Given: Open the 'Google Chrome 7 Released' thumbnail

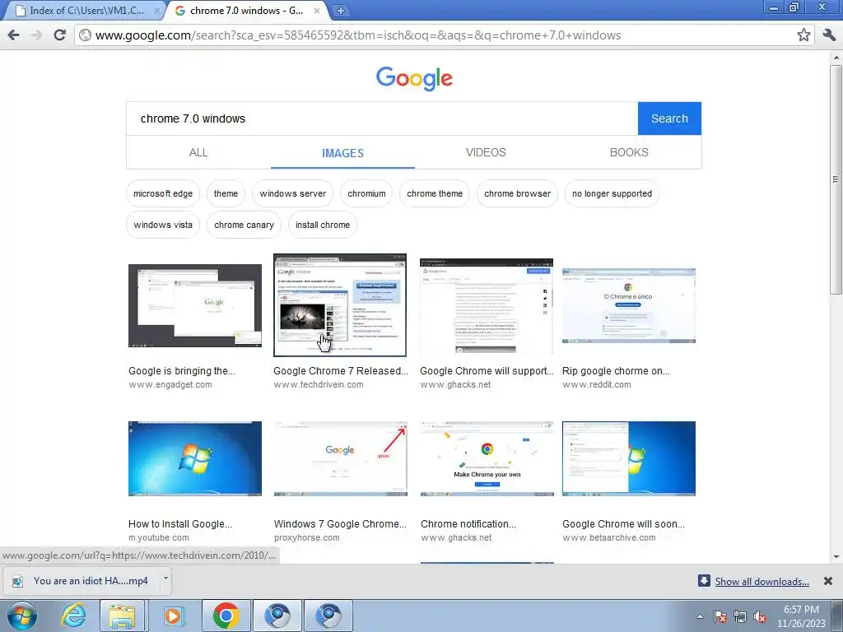Looking at the screenshot, I should coord(340,305).
